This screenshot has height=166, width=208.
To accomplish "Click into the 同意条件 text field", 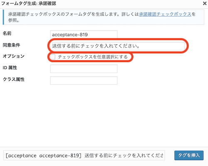I will (118, 46).
